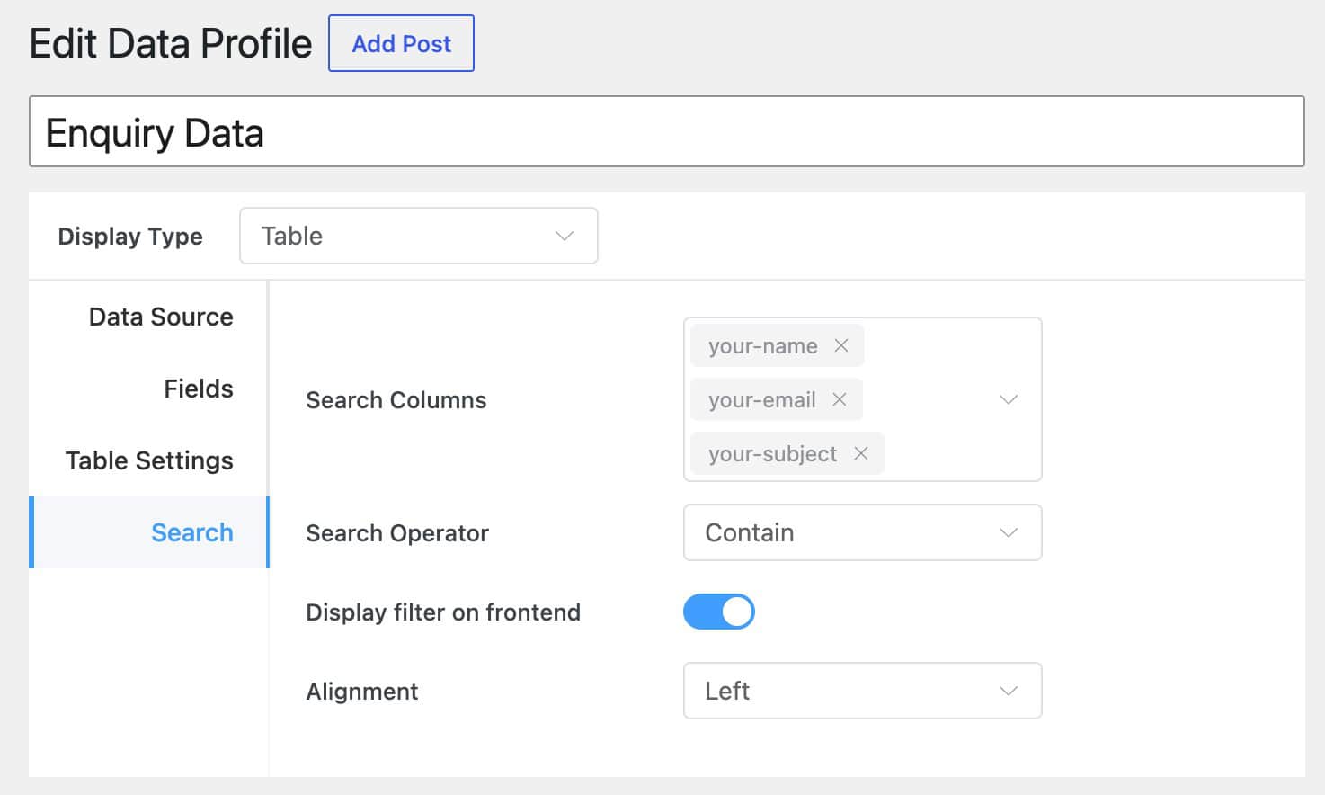
Task: Click the Search Operator label
Action: [397, 533]
